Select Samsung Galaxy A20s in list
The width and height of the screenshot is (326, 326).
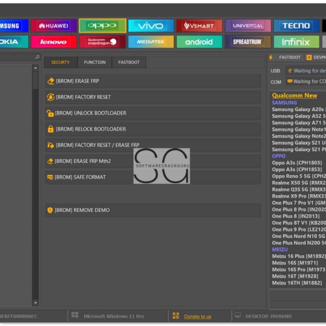299,109
